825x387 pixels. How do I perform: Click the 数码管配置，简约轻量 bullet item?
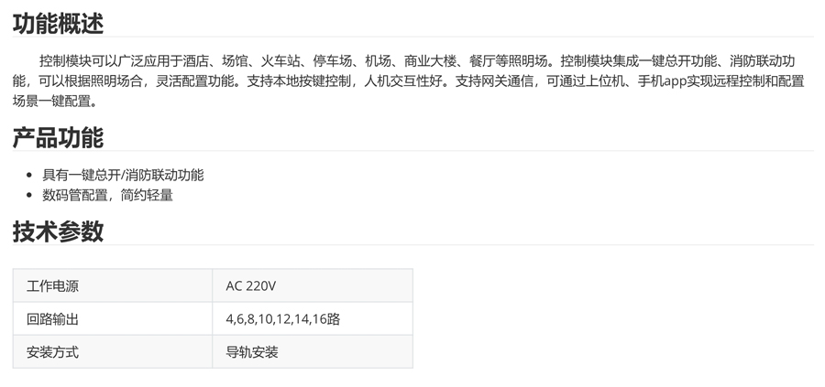click(107, 194)
